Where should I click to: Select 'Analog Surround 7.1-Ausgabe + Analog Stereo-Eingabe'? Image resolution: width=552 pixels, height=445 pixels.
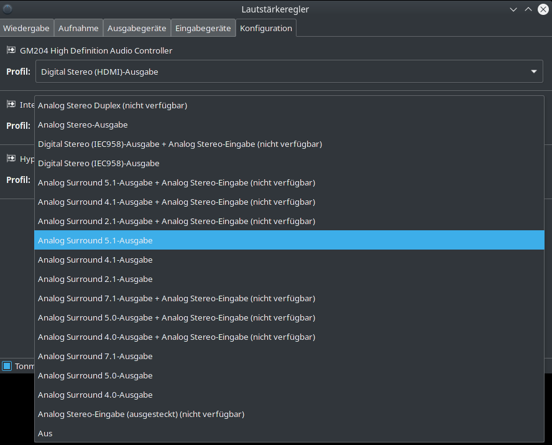[290, 298]
